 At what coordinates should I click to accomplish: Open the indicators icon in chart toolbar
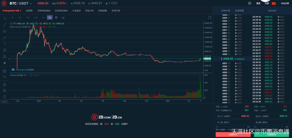63,18
